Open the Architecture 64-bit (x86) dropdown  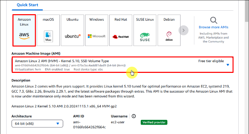click(x=37, y=124)
